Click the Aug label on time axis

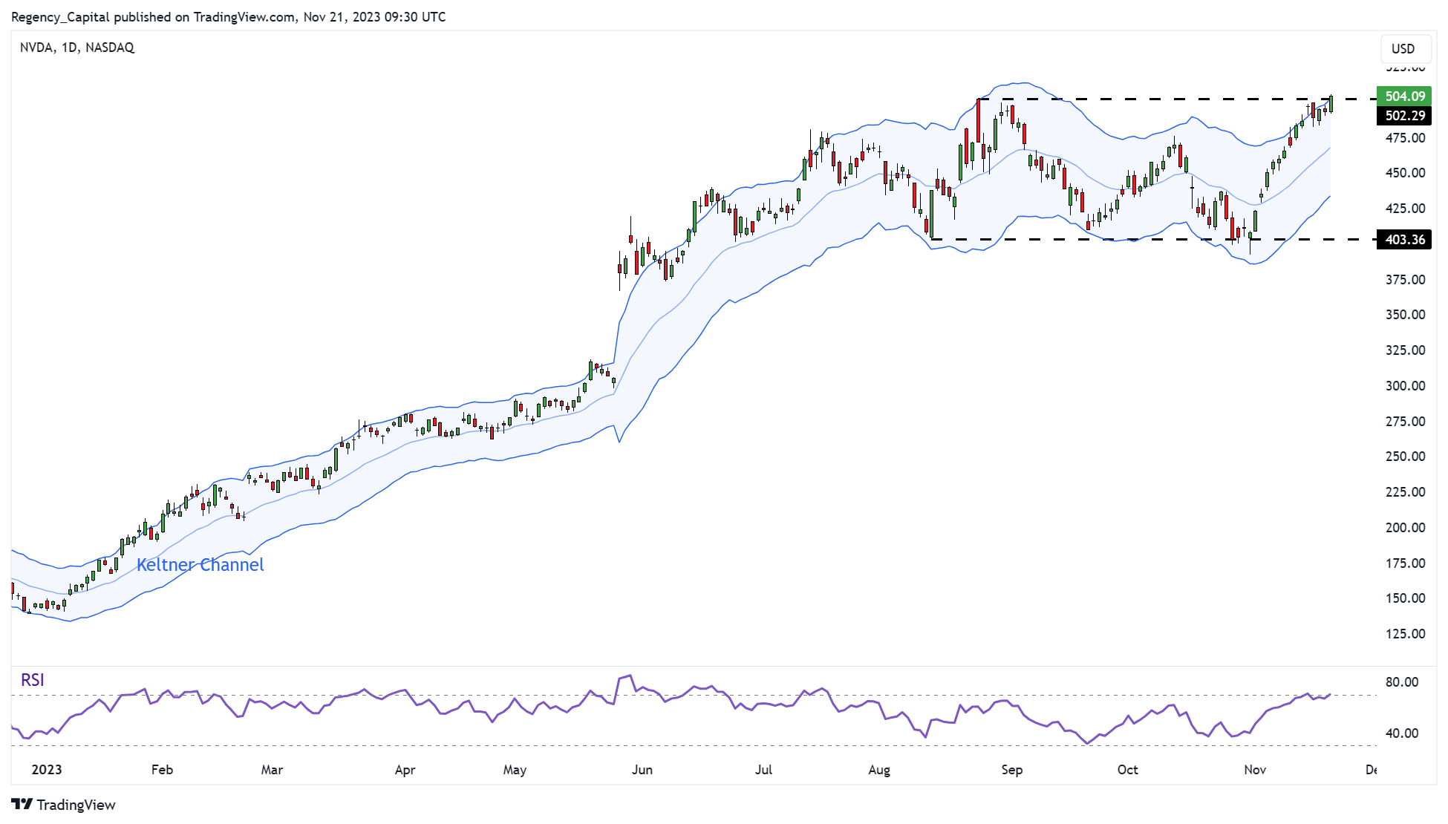[879, 770]
